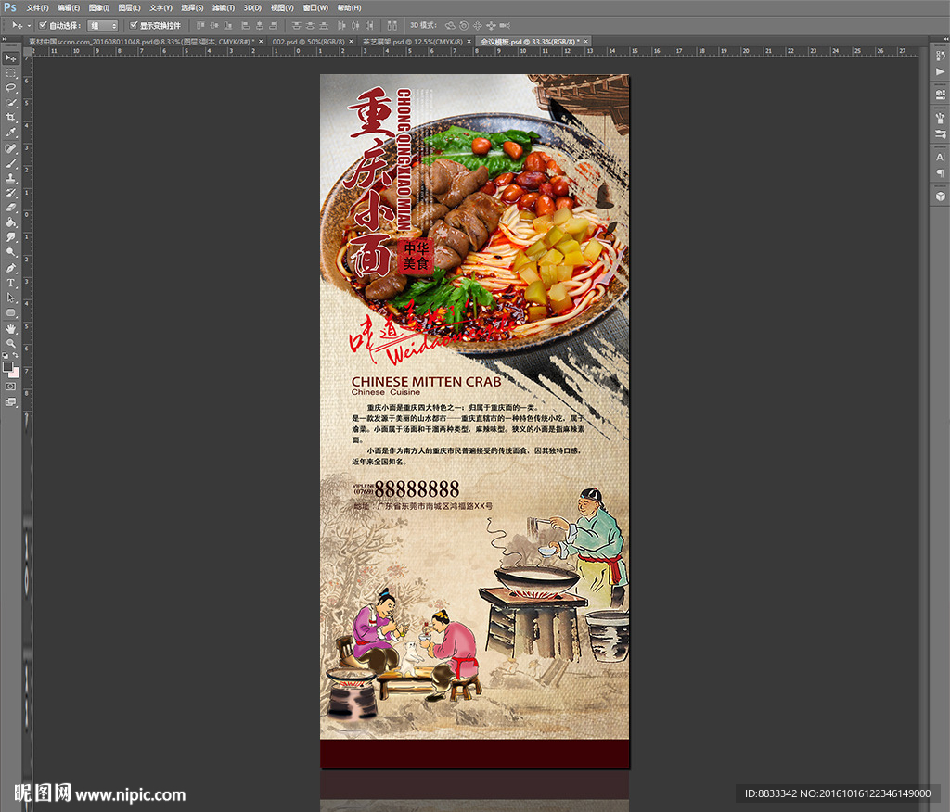Open the 视图(V) menu
The height and width of the screenshot is (812, 950).
click(282, 7)
